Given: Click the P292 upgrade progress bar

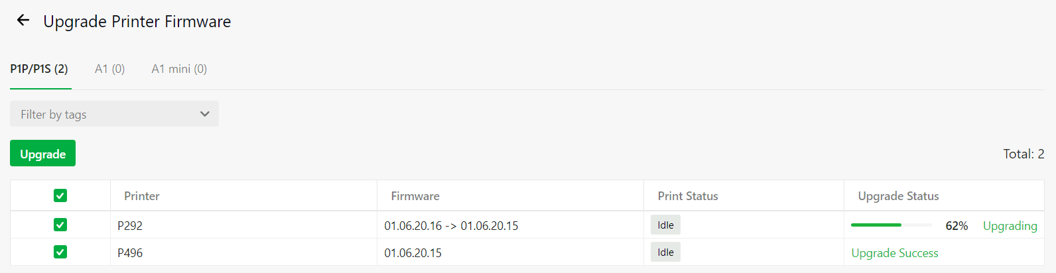Looking at the screenshot, I should (891, 225).
